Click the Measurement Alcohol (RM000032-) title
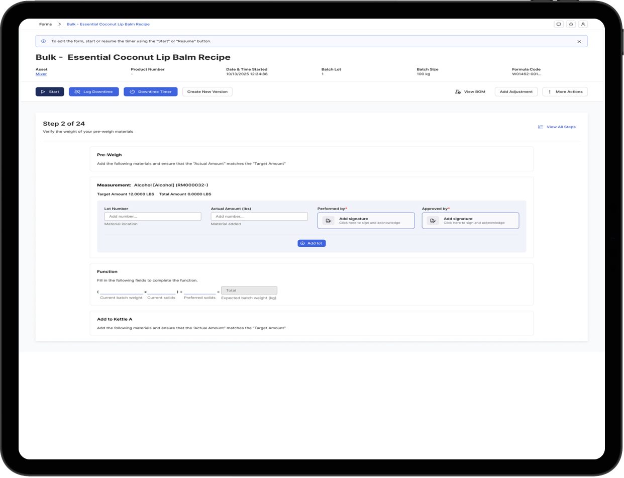624x478 pixels. pos(152,185)
